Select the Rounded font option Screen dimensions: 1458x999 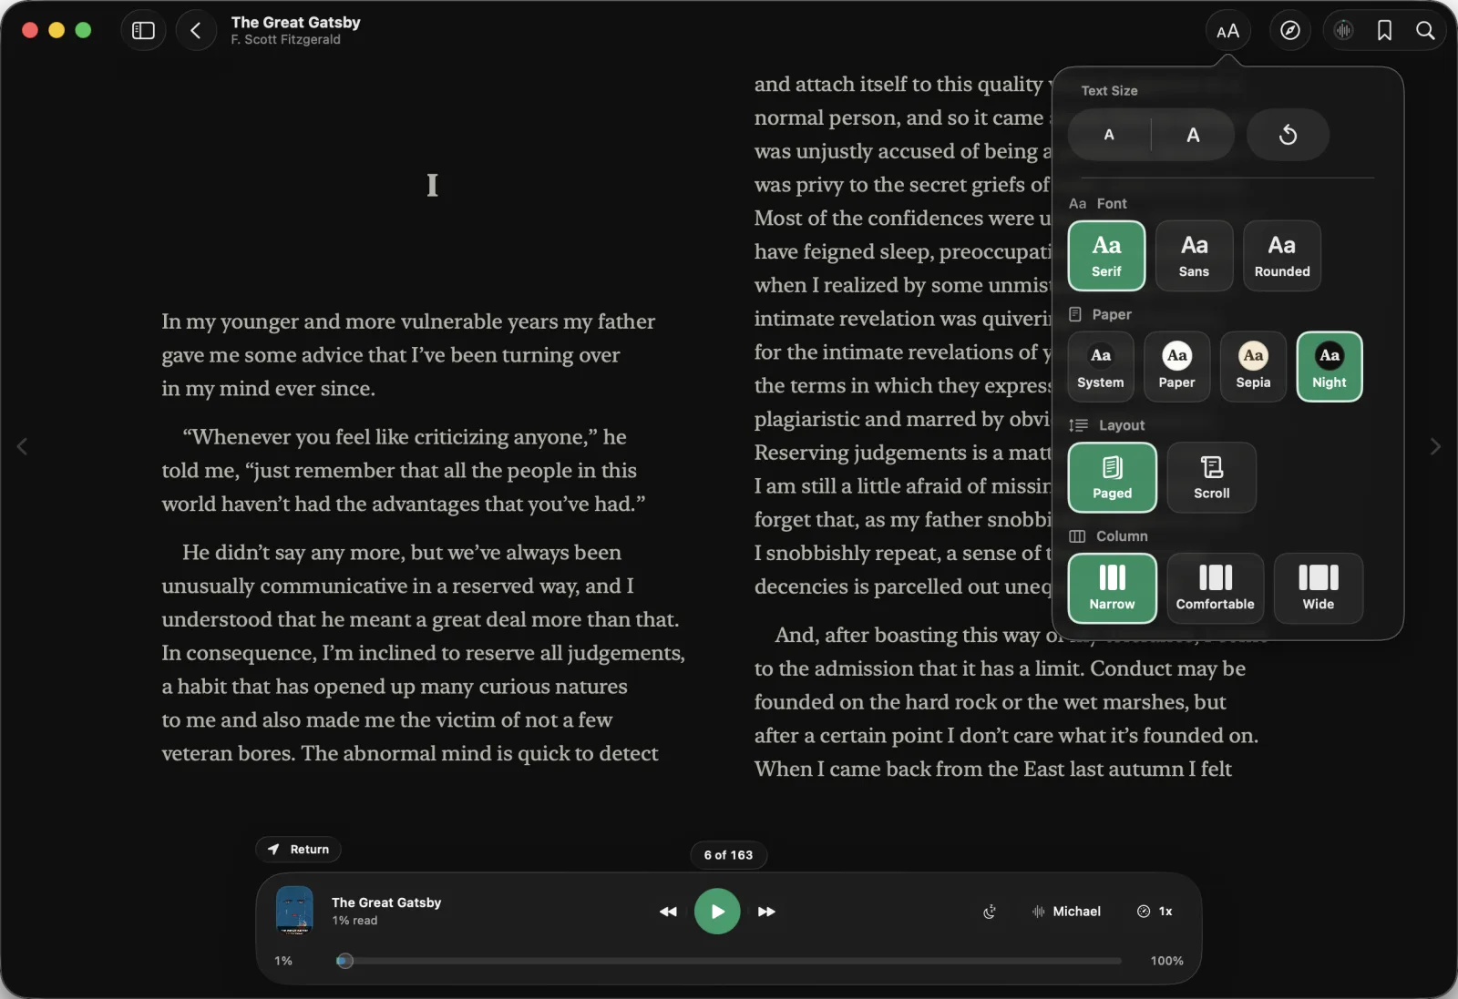pos(1281,256)
